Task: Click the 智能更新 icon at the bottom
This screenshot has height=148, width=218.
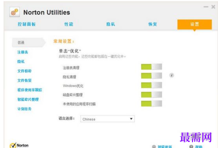Action: pos(154,147)
